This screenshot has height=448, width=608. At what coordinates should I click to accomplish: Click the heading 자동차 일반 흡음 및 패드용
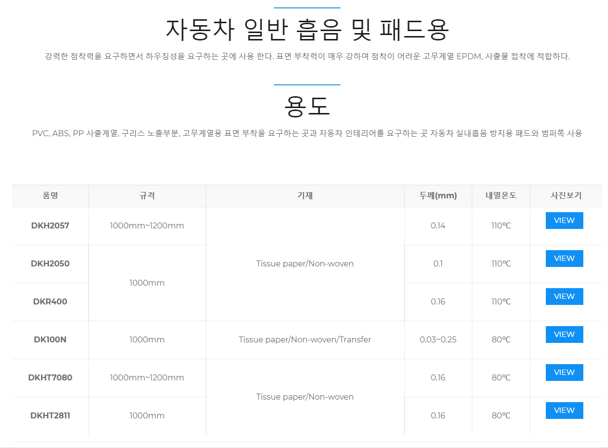point(307,30)
